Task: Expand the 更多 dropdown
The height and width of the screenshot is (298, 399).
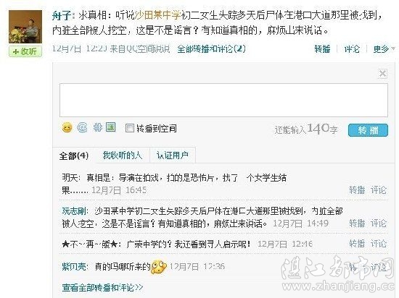Action: [384, 48]
